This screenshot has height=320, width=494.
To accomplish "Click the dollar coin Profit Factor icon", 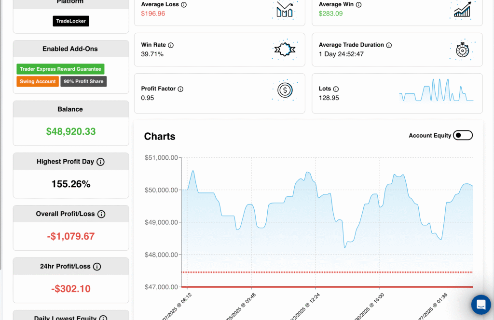I will (285, 90).
